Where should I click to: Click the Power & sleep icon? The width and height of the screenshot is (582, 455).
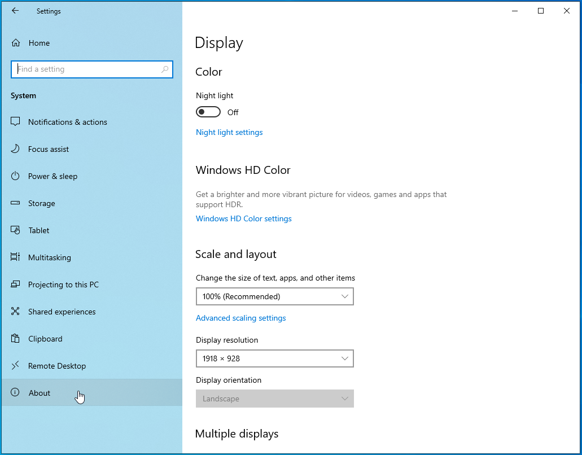pos(15,176)
